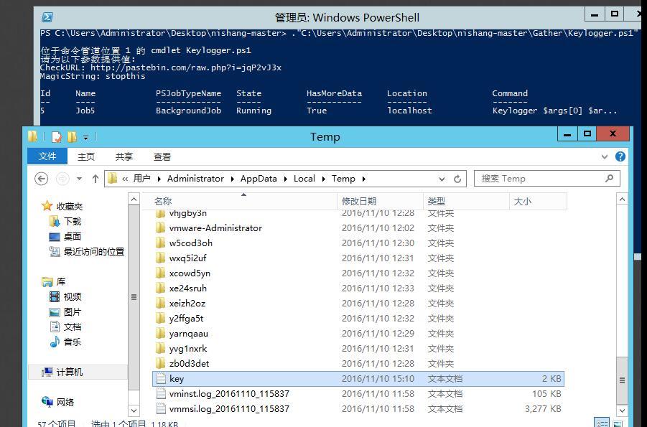
Task: Select 网络 in the navigation pane
Action: [x=65, y=403]
